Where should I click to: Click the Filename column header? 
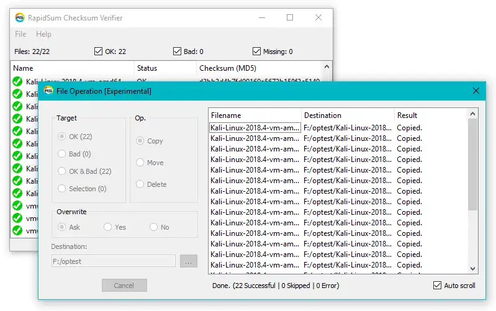click(x=255, y=115)
